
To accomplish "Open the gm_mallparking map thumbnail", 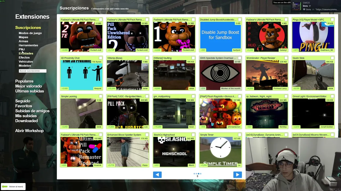I will [x=174, y=114].
